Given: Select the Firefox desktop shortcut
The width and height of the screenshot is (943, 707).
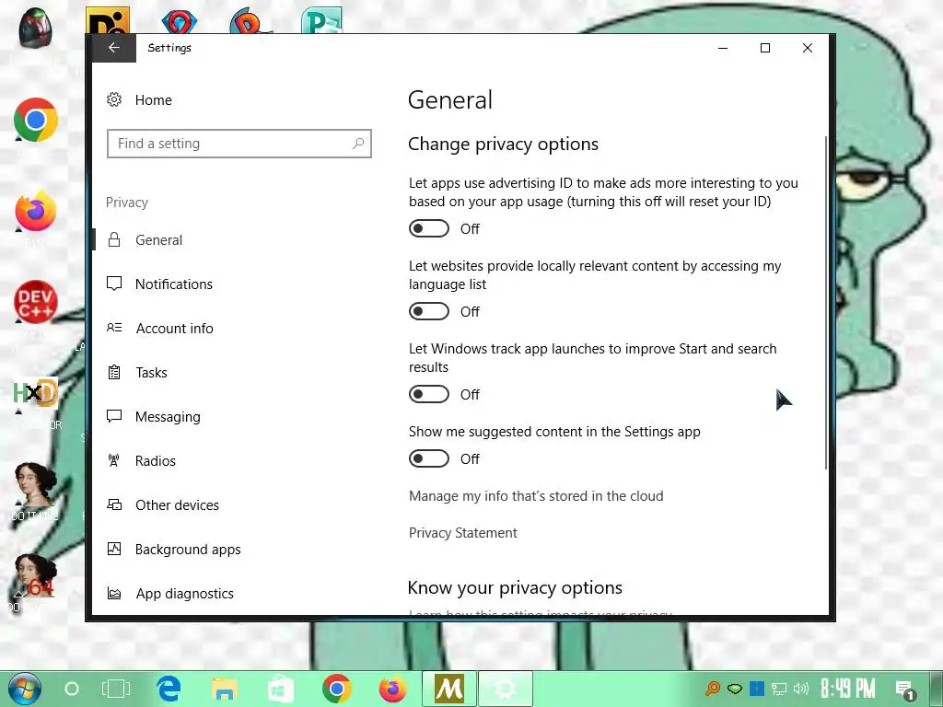Looking at the screenshot, I should (36, 211).
